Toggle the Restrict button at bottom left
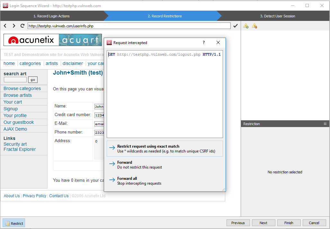The height and width of the screenshot is (229, 330). 14,223
